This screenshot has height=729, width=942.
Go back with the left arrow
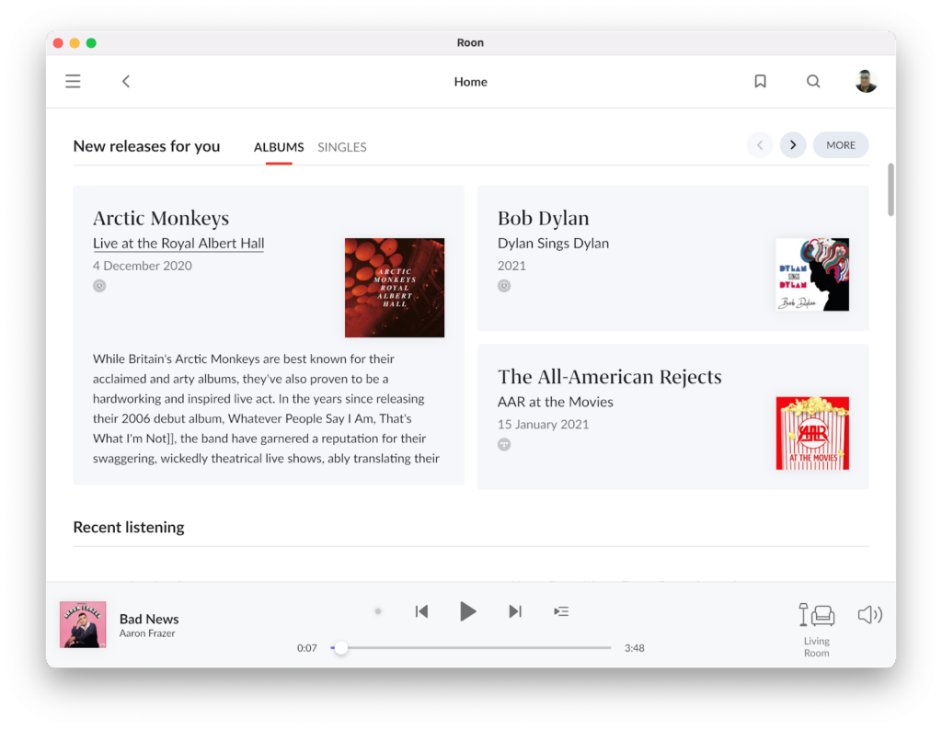point(125,81)
